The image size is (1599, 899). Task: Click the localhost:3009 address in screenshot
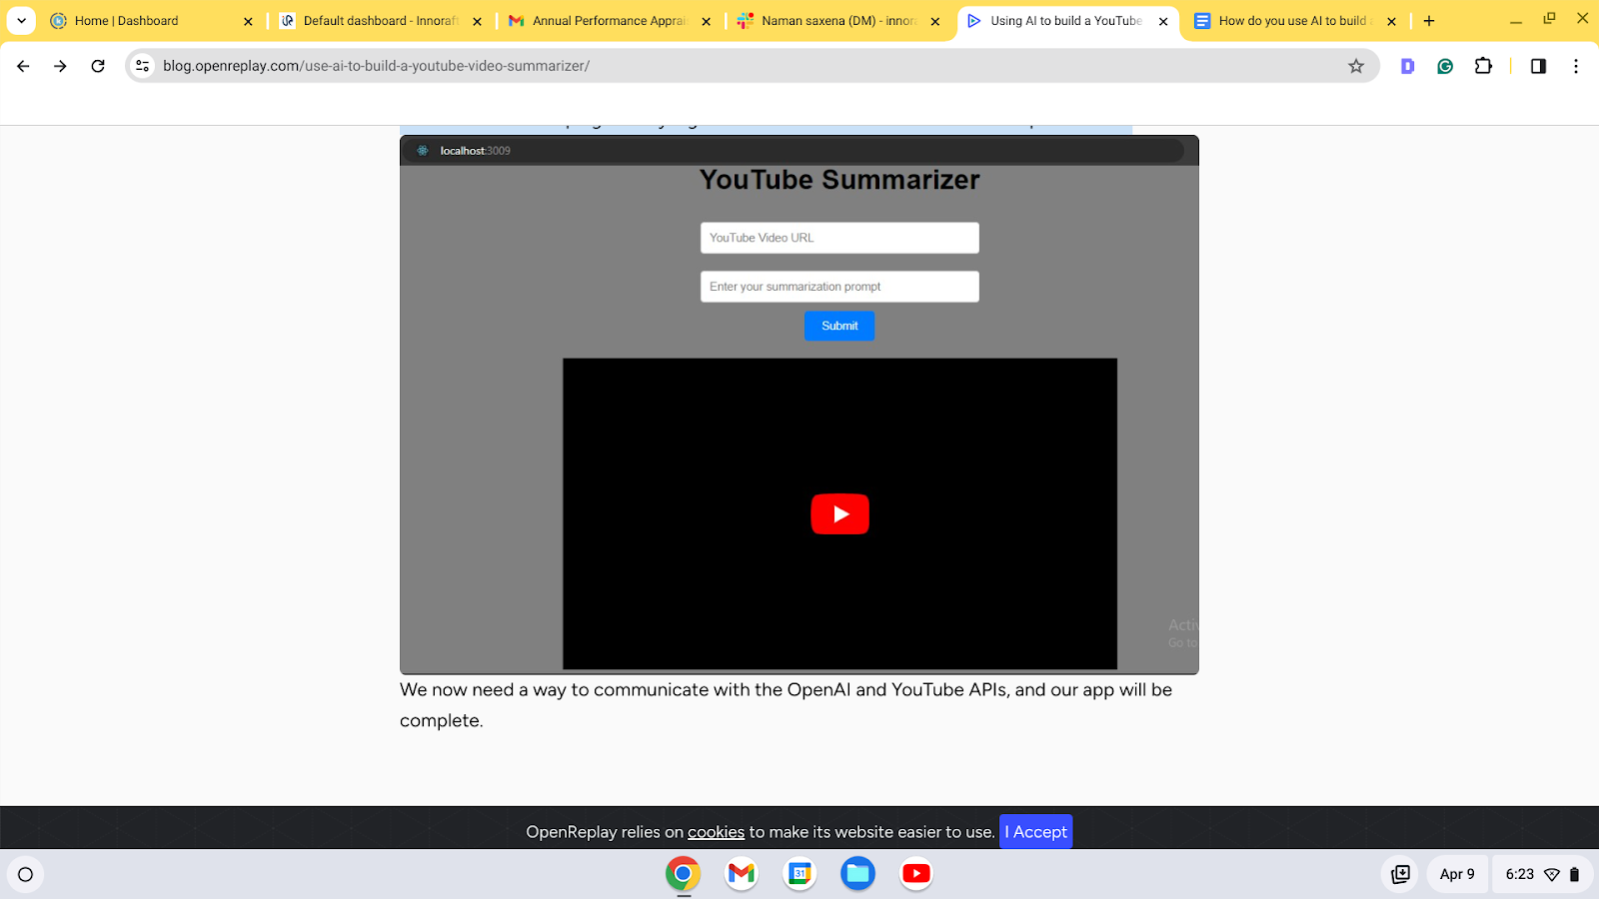[x=475, y=151]
